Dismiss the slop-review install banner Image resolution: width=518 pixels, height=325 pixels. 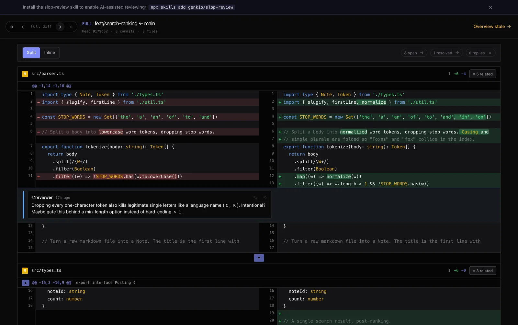(490, 7)
